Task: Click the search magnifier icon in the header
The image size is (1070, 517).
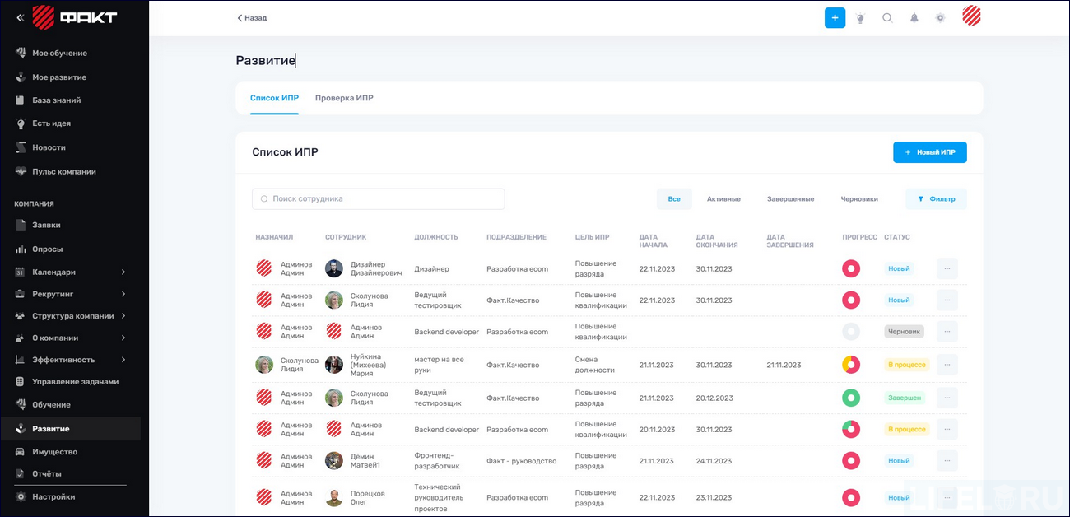Action: pos(887,17)
